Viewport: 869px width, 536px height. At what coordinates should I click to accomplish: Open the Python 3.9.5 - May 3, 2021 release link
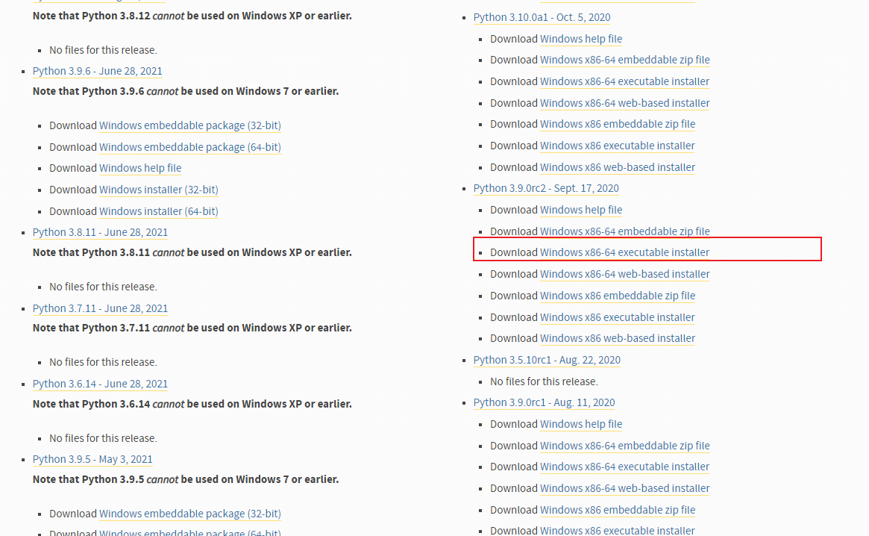(92, 459)
